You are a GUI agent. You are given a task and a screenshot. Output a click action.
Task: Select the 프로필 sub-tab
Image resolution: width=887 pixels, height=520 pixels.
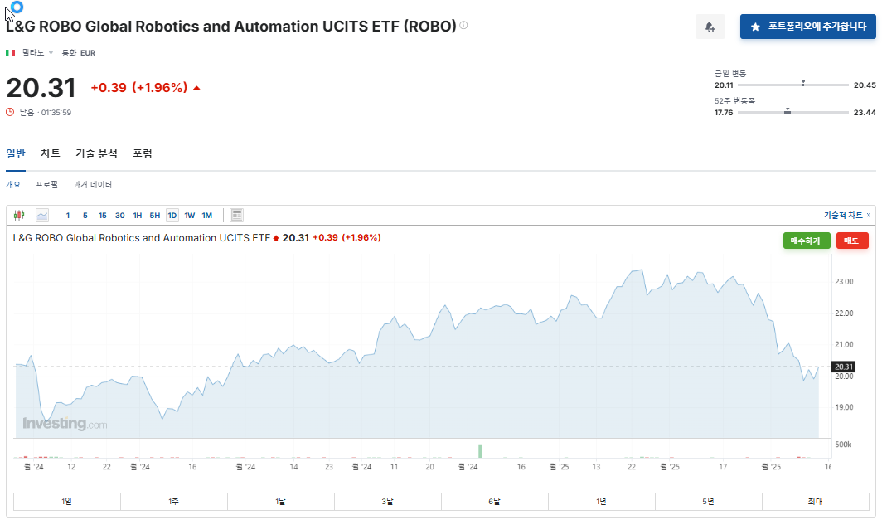[x=47, y=184]
